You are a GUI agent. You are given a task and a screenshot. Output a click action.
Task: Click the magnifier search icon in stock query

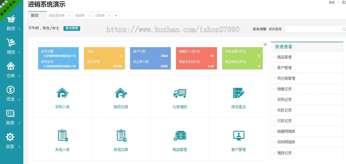click(x=344, y=29)
